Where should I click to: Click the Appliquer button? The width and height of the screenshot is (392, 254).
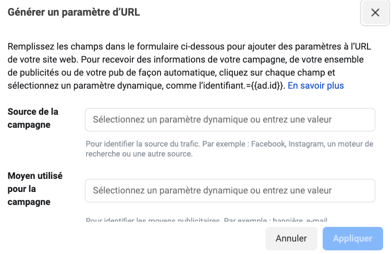pos(352,238)
